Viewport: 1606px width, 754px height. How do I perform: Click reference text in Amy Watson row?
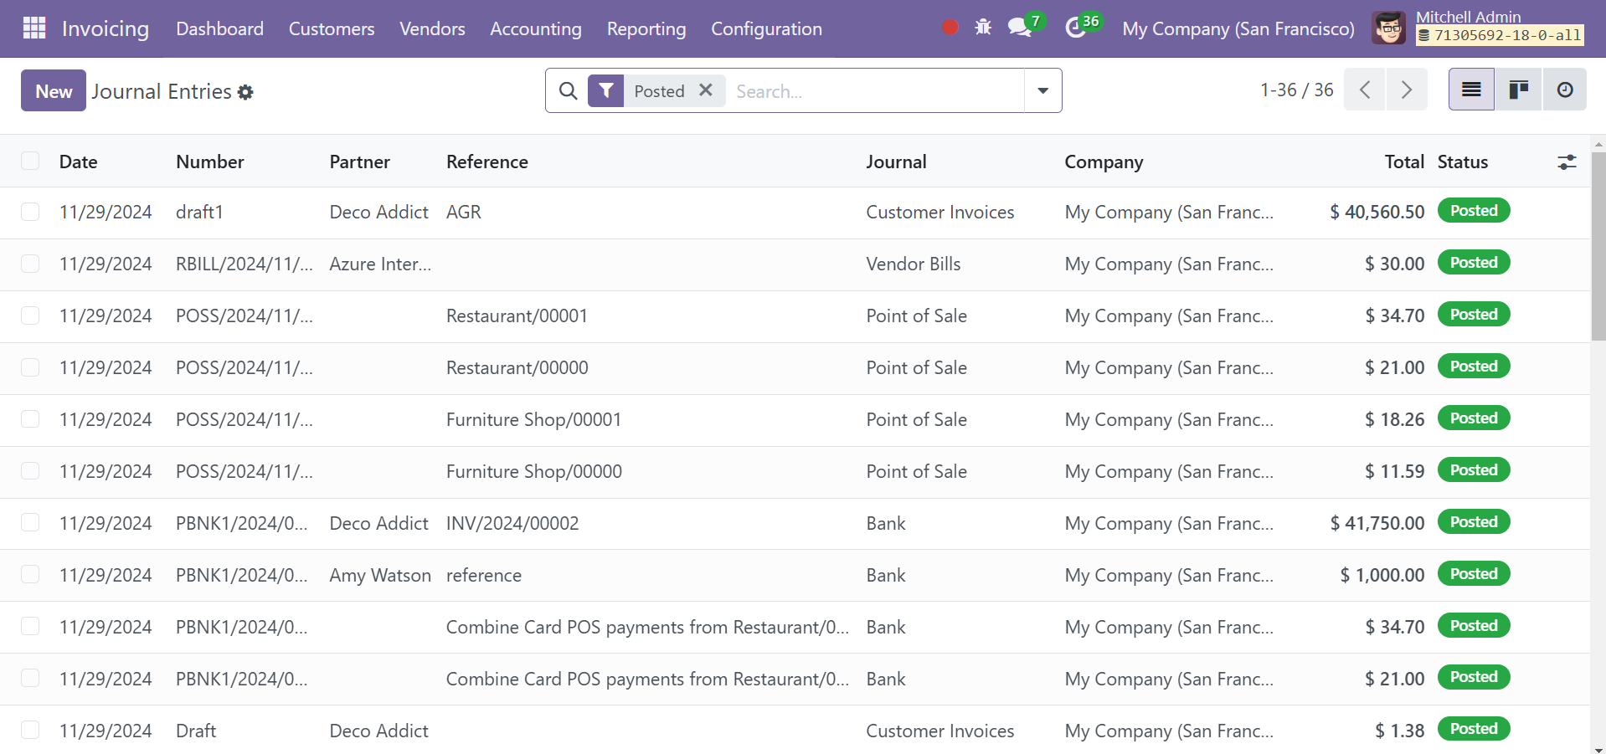484,575
